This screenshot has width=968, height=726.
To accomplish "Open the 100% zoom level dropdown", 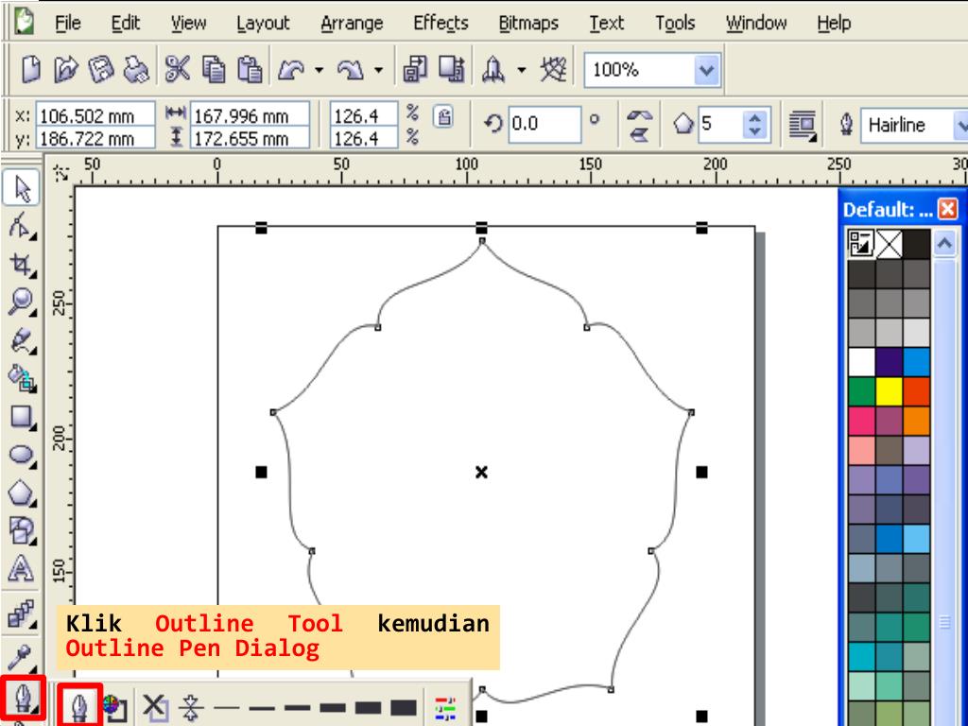I will point(707,70).
